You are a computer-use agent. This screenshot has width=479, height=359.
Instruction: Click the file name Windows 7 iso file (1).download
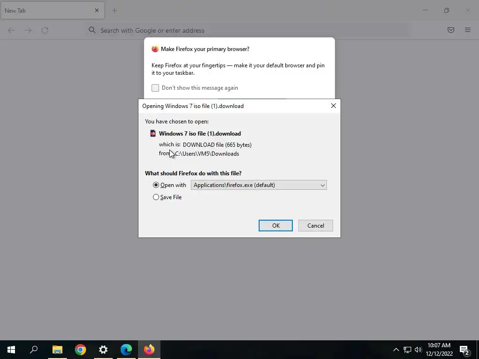click(200, 133)
